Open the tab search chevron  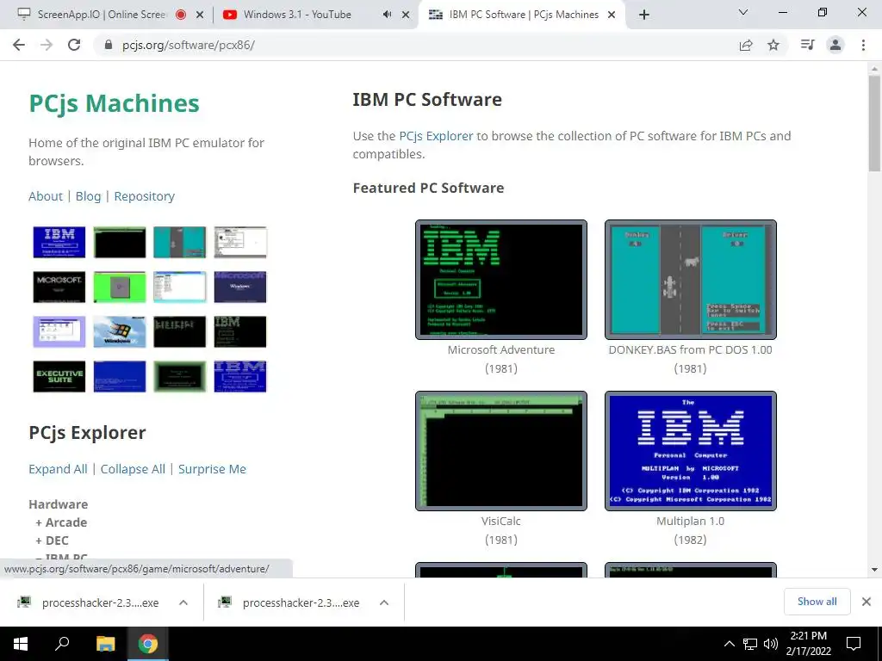point(742,12)
